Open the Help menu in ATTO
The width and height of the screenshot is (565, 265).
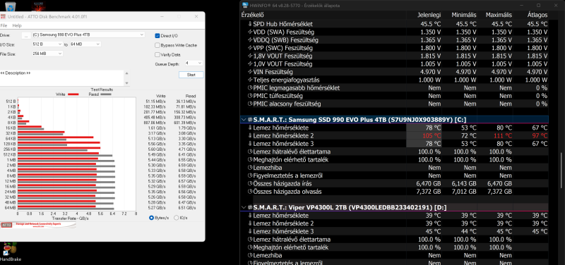click(17, 25)
